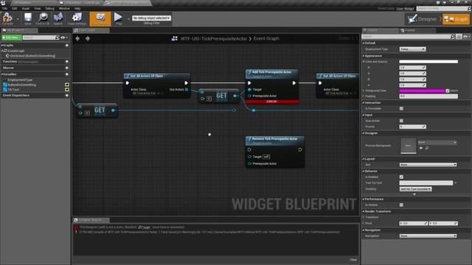Toggle the Foreground Color Inherit checkbox
The width and height of the screenshot is (472, 265).
point(448,91)
